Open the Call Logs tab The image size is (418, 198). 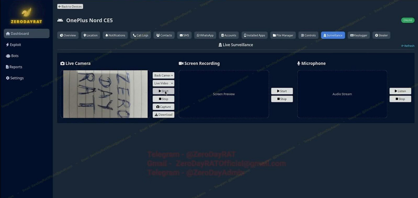pyautogui.click(x=140, y=35)
